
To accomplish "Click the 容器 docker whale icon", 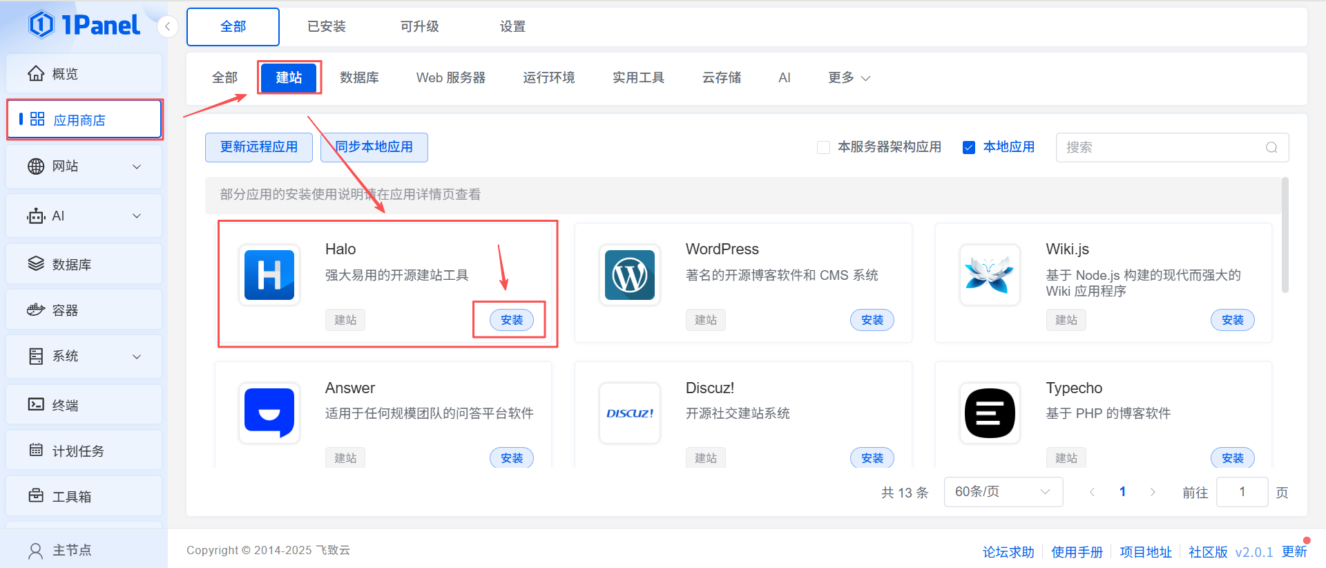I will [36, 310].
